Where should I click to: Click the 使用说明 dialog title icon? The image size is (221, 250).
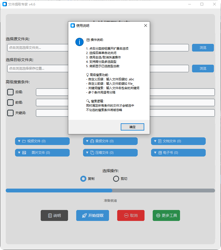tap(73, 25)
